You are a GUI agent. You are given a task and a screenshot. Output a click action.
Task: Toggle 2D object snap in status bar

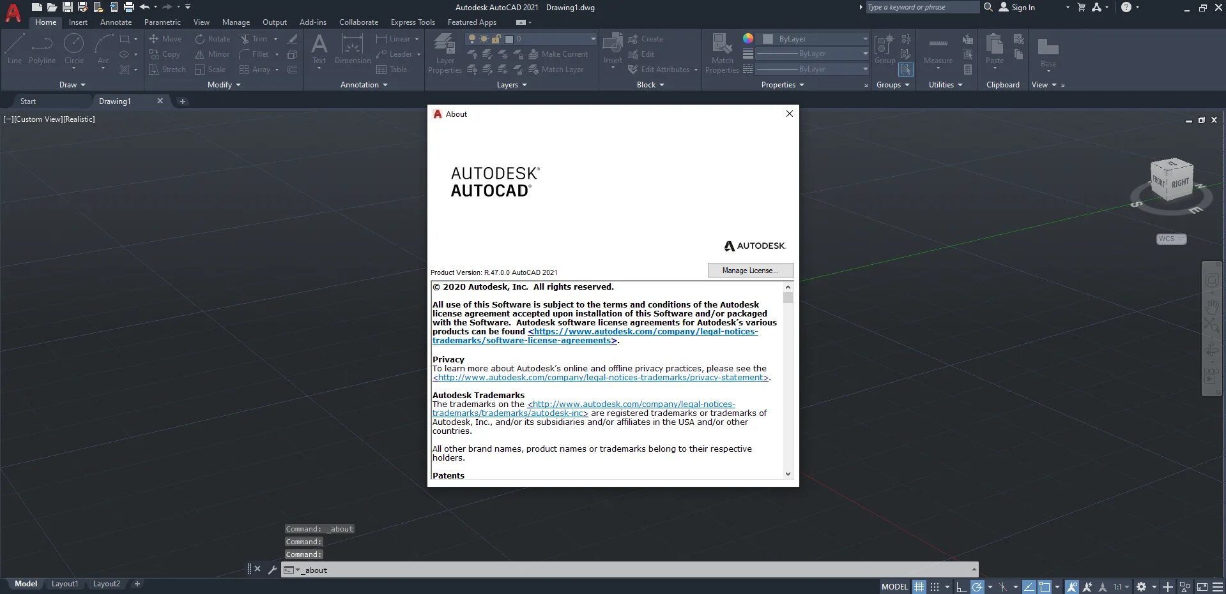click(1045, 587)
